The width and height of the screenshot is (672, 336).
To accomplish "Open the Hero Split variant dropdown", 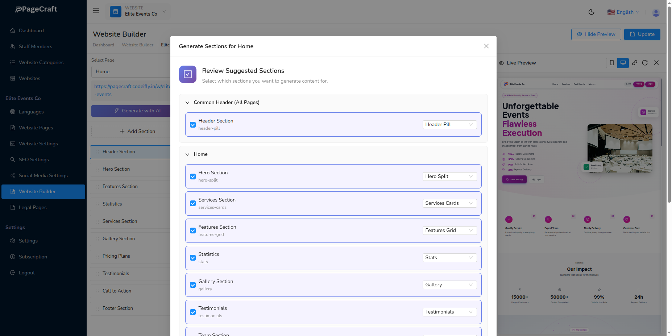I will (x=449, y=177).
